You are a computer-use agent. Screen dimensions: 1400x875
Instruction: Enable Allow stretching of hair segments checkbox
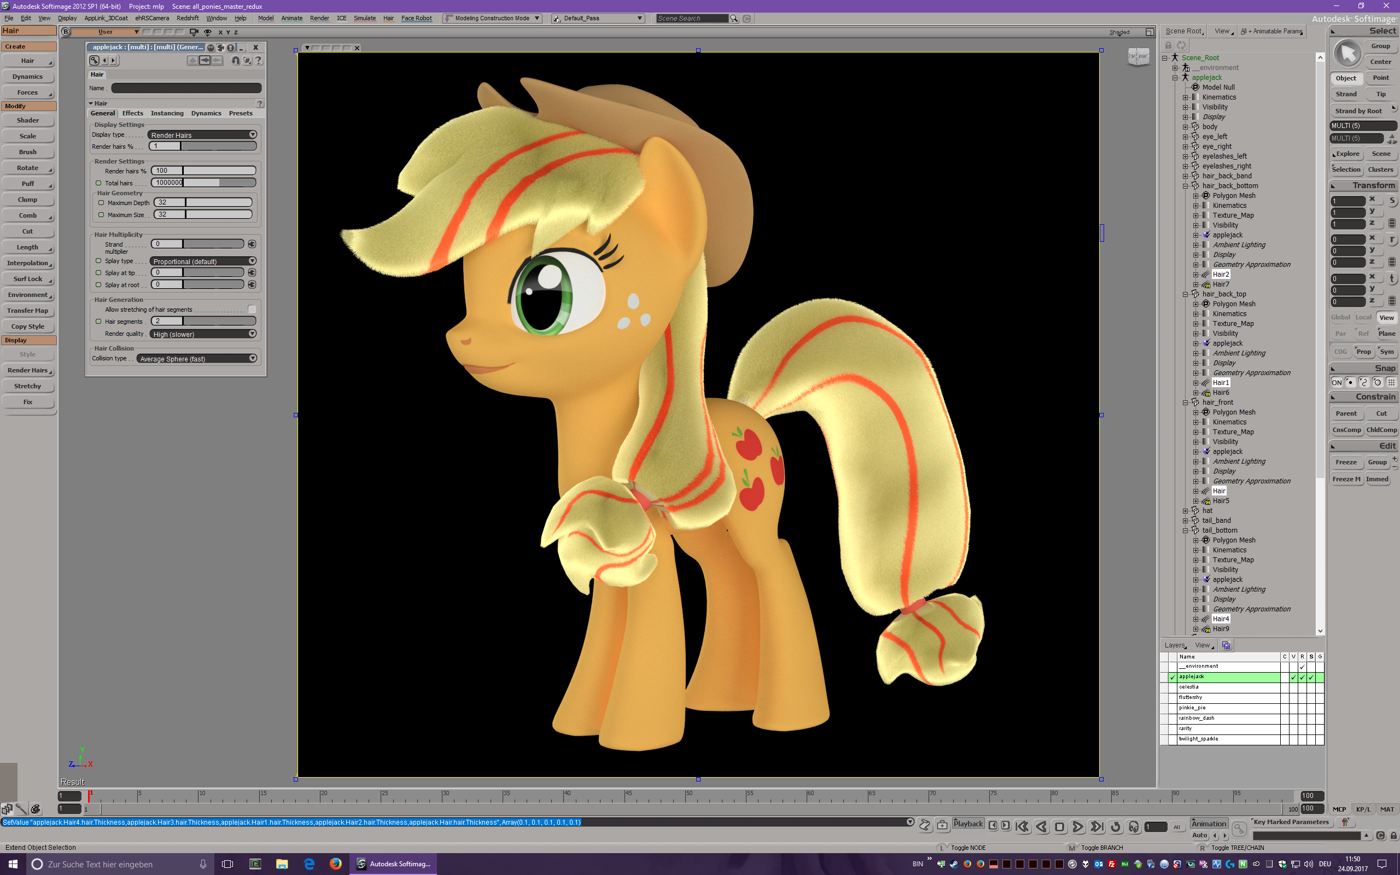[252, 310]
